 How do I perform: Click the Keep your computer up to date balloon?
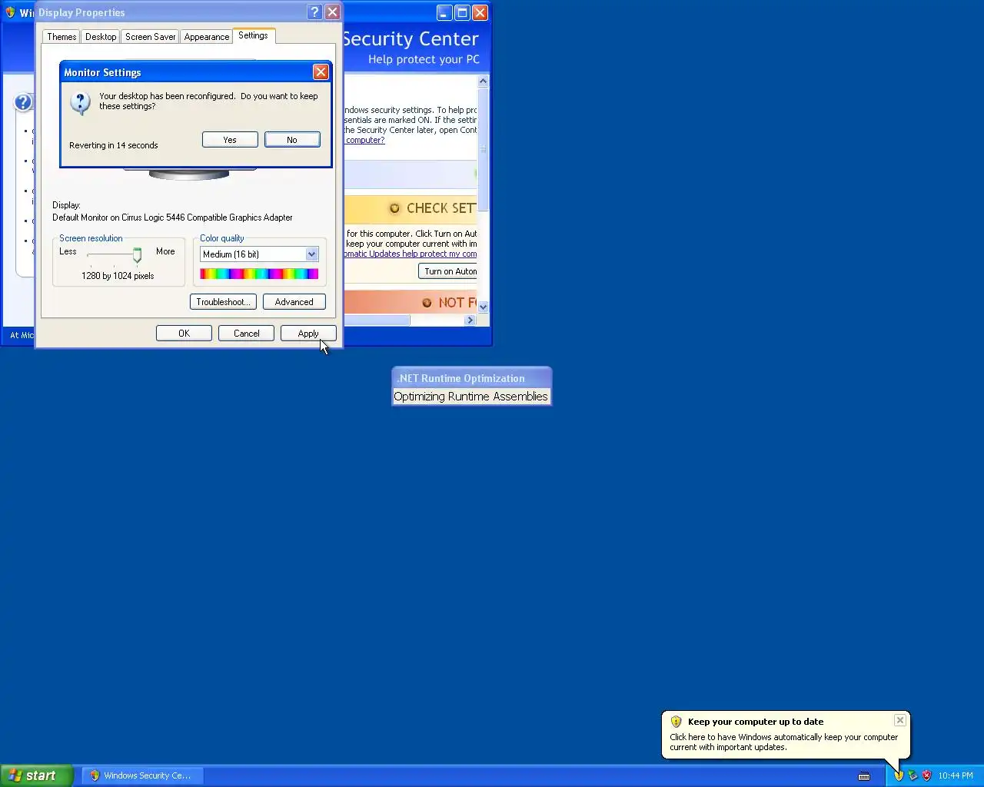786,734
